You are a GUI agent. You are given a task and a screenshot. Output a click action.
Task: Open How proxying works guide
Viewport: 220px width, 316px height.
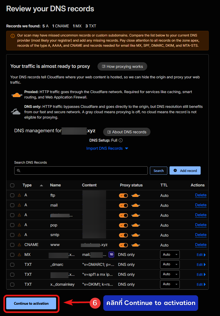pos(122,67)
